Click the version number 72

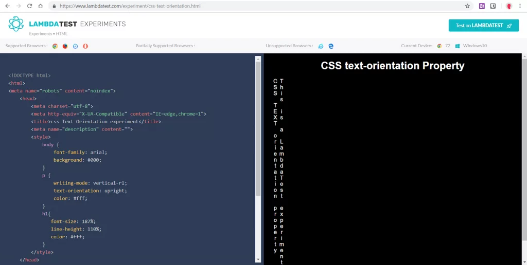(447, 46)
